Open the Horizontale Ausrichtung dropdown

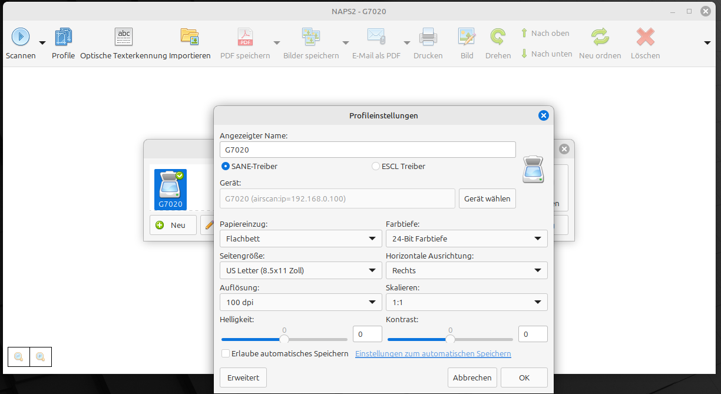[x=467, y=270]
